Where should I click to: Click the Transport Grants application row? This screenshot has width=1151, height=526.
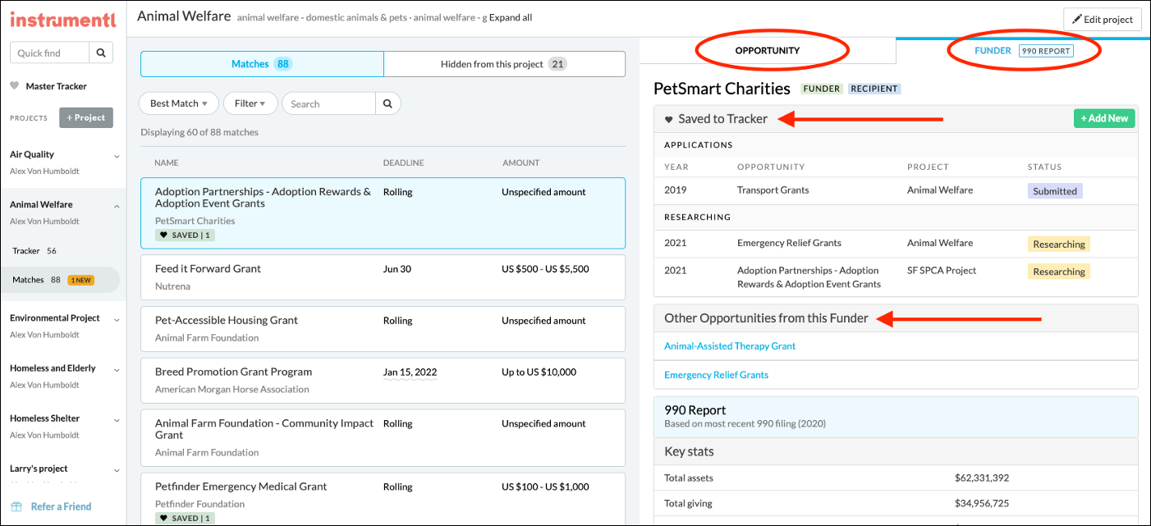[x=896, y=190]
